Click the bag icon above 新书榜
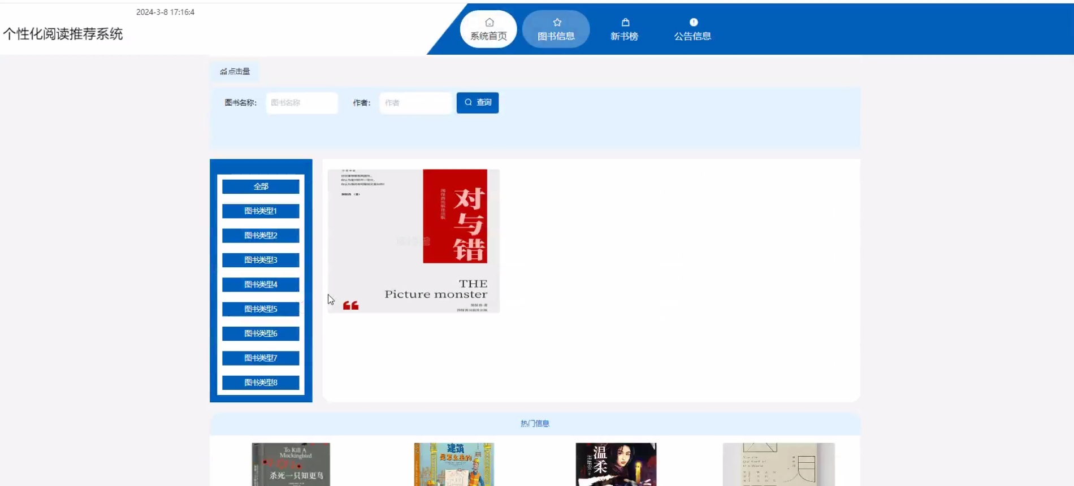The image size is (1074, 486). click(625, 23)
